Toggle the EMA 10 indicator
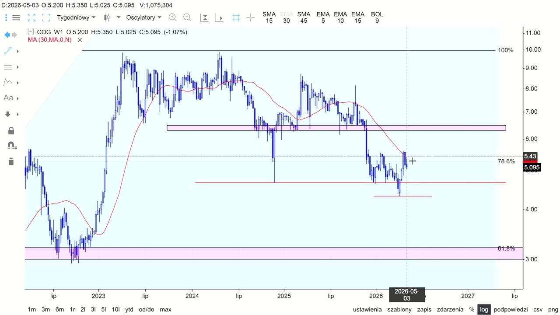560x315 pixels. click(340, 17)
